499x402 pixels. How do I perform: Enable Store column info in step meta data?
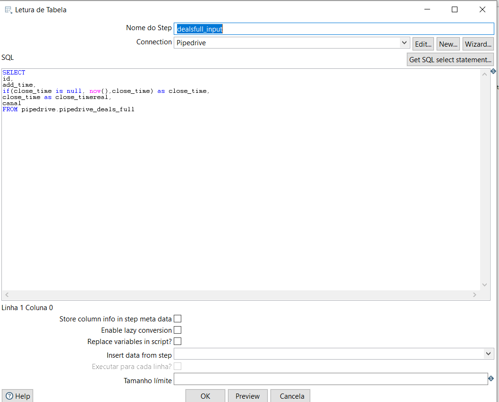[x=178, y=319]
